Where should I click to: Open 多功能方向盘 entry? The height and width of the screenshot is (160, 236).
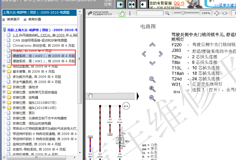tap(37, 77)
